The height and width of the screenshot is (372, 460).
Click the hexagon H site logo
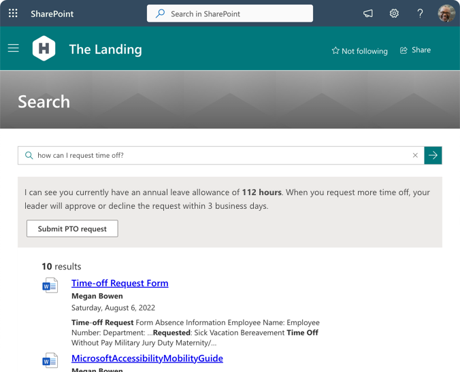[x=44, y=48]
